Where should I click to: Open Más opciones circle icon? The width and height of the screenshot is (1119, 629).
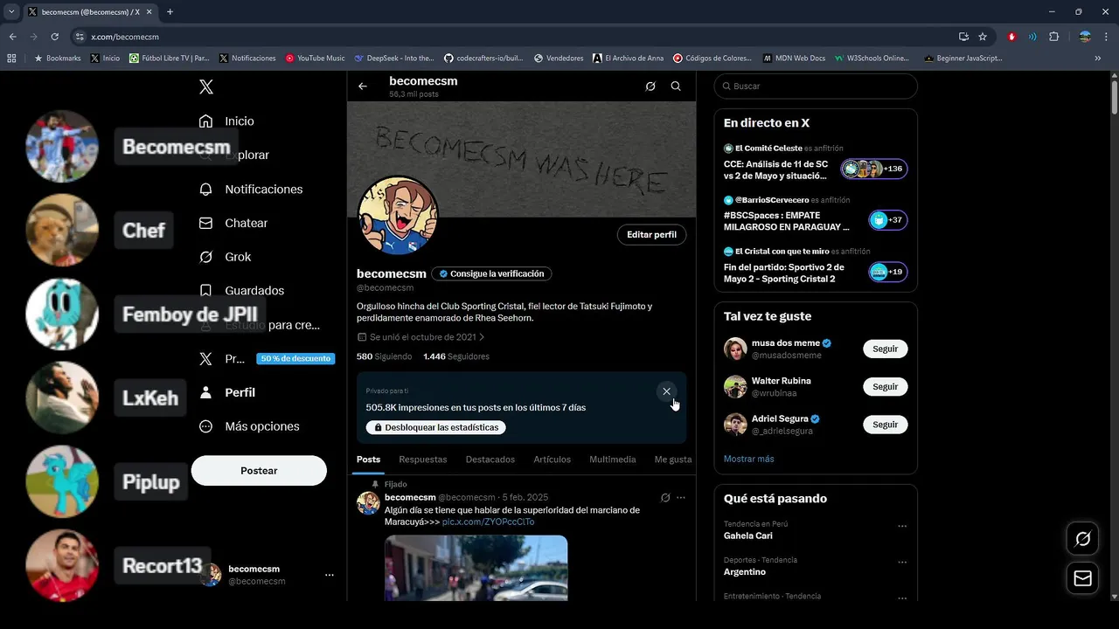[206, 426]
